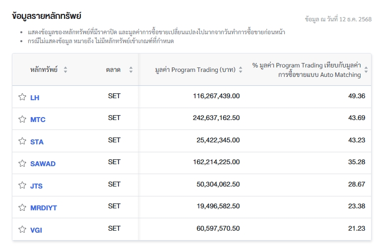This screenshot has height=251, width=378.
Task: Click the หลักทรัพย์ column header
Action: [44, 70]
